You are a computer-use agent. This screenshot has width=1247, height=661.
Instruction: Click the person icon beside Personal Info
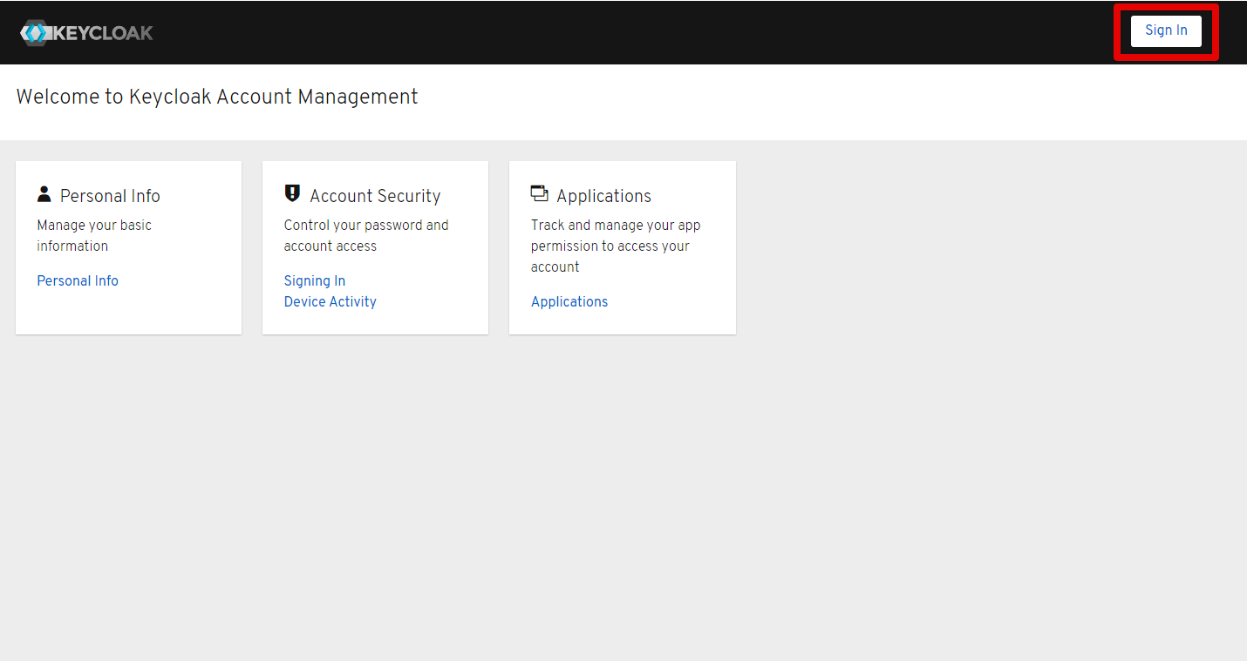44,193
